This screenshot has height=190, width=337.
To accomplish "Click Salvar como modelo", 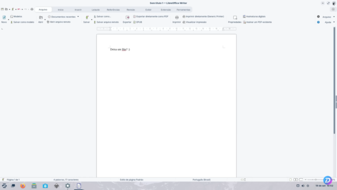I will click(22, 22).
